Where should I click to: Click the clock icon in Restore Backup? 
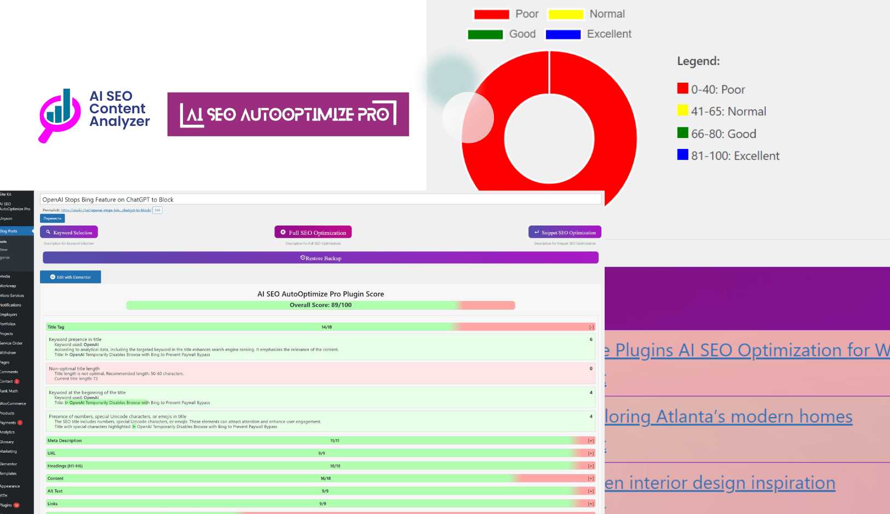pos(303,258)
